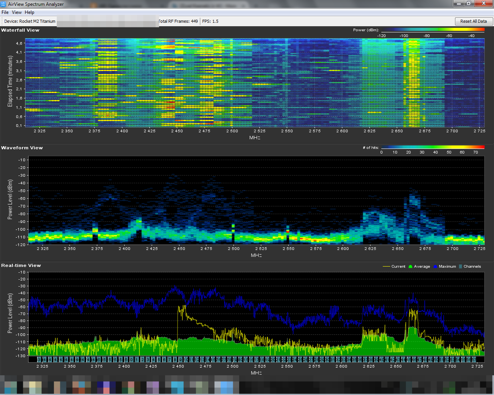Click the green Average legend dot

411,267
